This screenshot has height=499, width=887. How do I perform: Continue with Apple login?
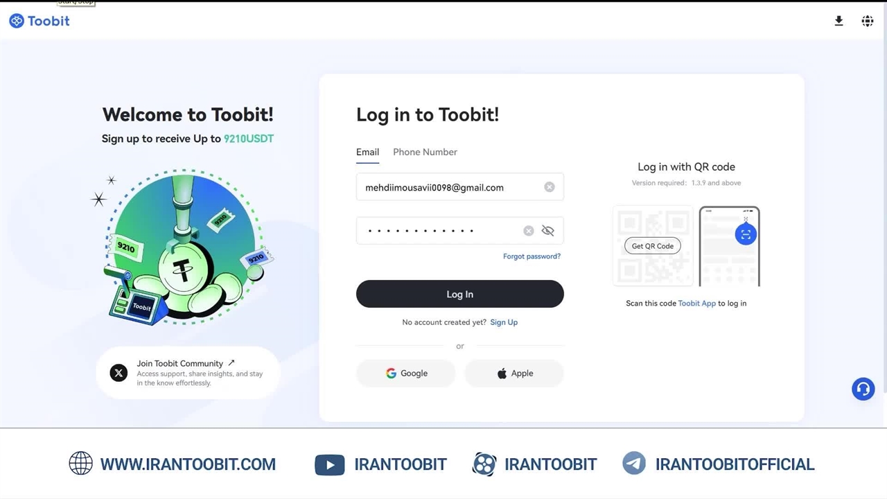(x=514, y=373)
